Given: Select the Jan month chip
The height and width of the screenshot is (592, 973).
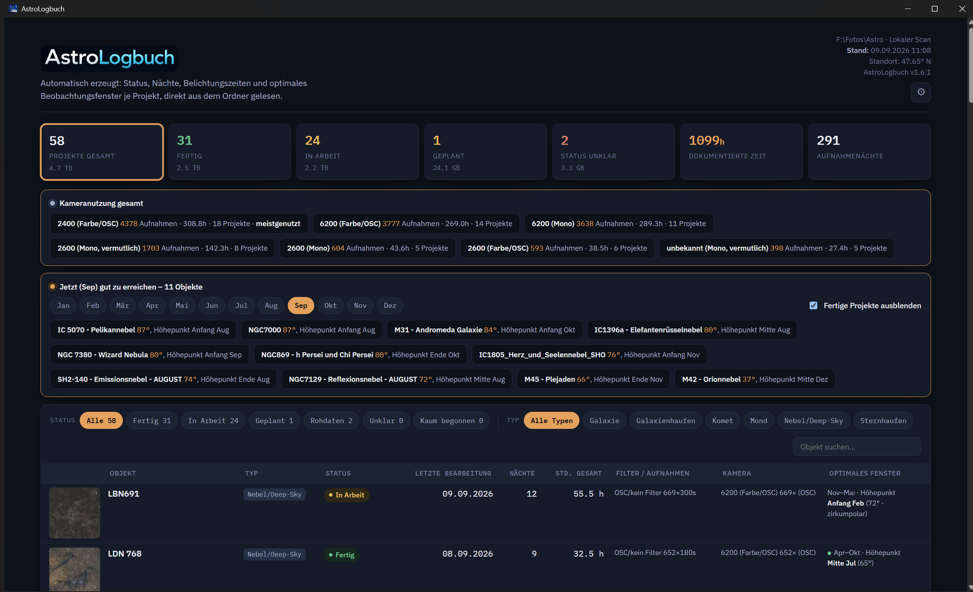Looking at the screenshot, I should pyautogui.click(x=63, y=306).
